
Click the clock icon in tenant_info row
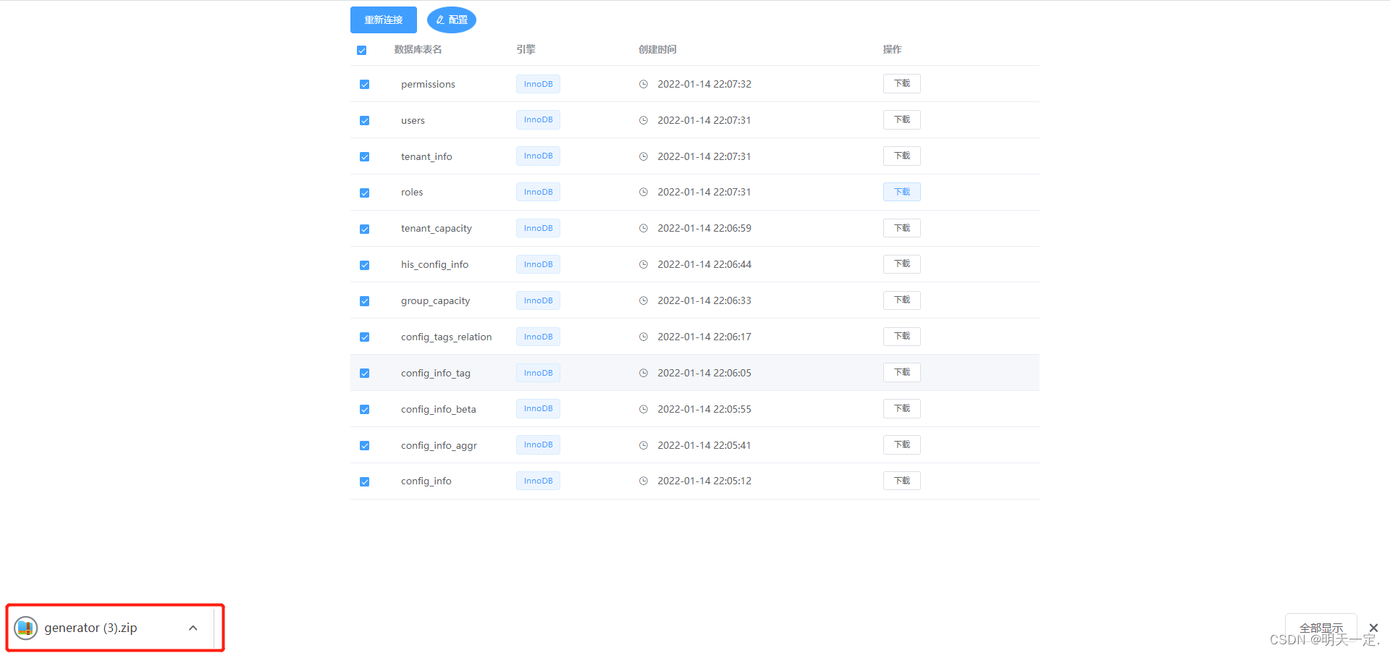click(x=643, y=156)
